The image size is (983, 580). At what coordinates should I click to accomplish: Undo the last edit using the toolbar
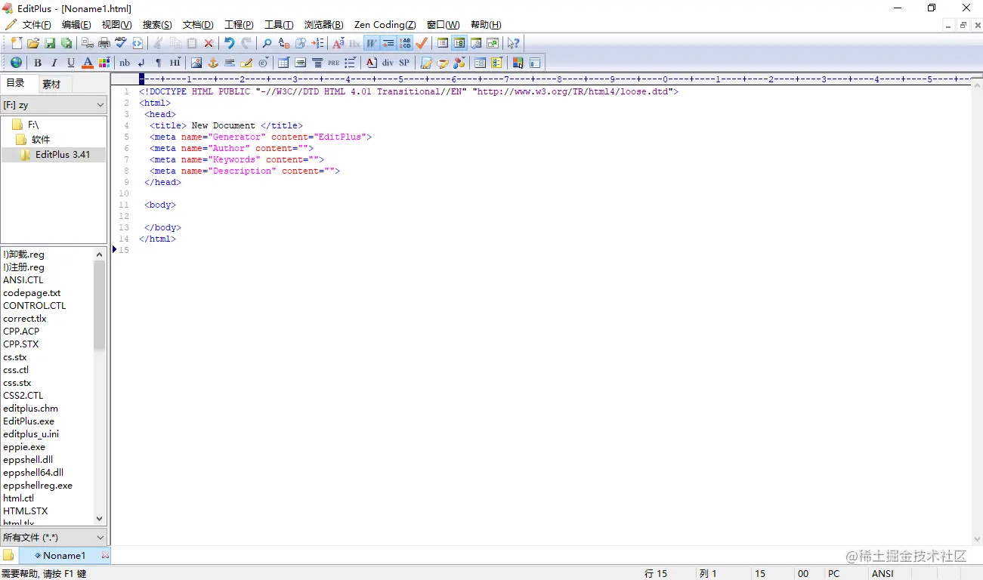pos(228,43)
